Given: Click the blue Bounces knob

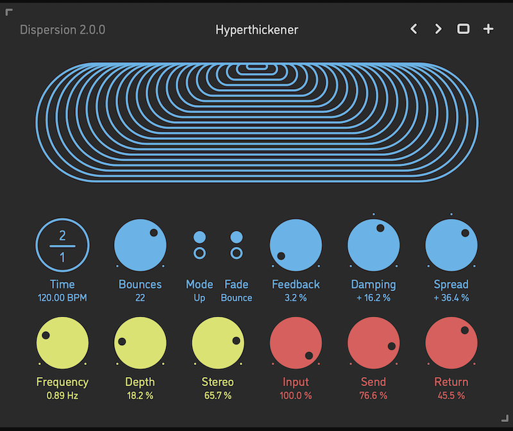Looking at the screenshot, I should click(140, 244).
